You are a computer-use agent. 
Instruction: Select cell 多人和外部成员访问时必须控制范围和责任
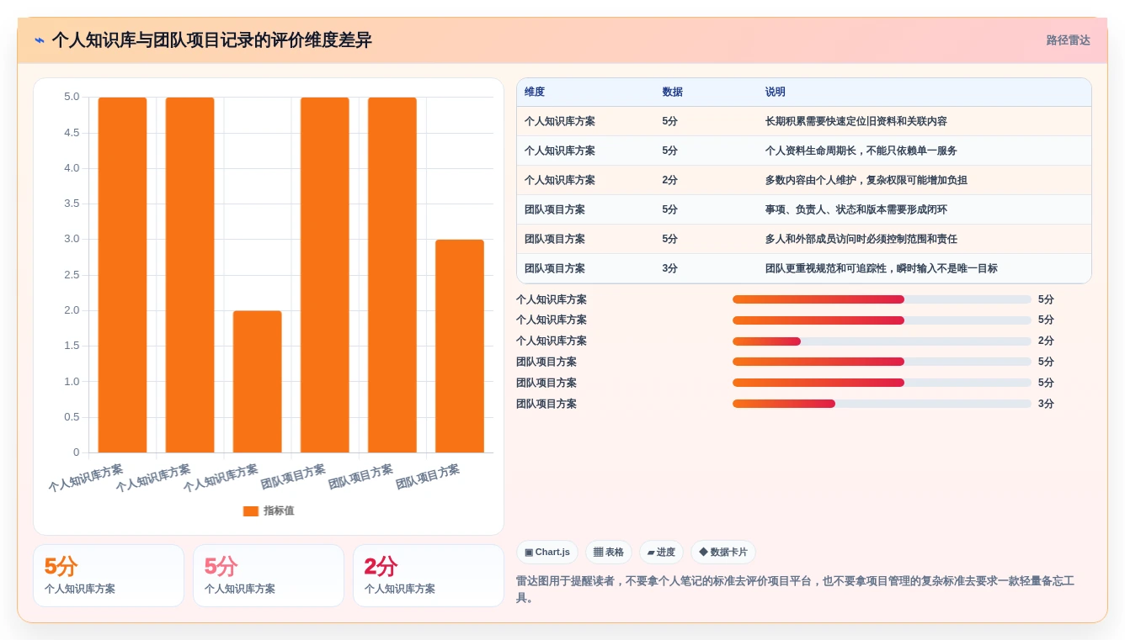point(861,239)
